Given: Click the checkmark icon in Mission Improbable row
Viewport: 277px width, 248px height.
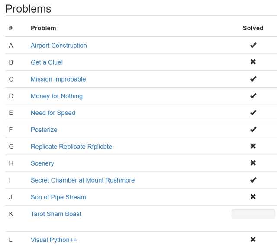Looking at the screenshot, I should (x=253, y=79).
